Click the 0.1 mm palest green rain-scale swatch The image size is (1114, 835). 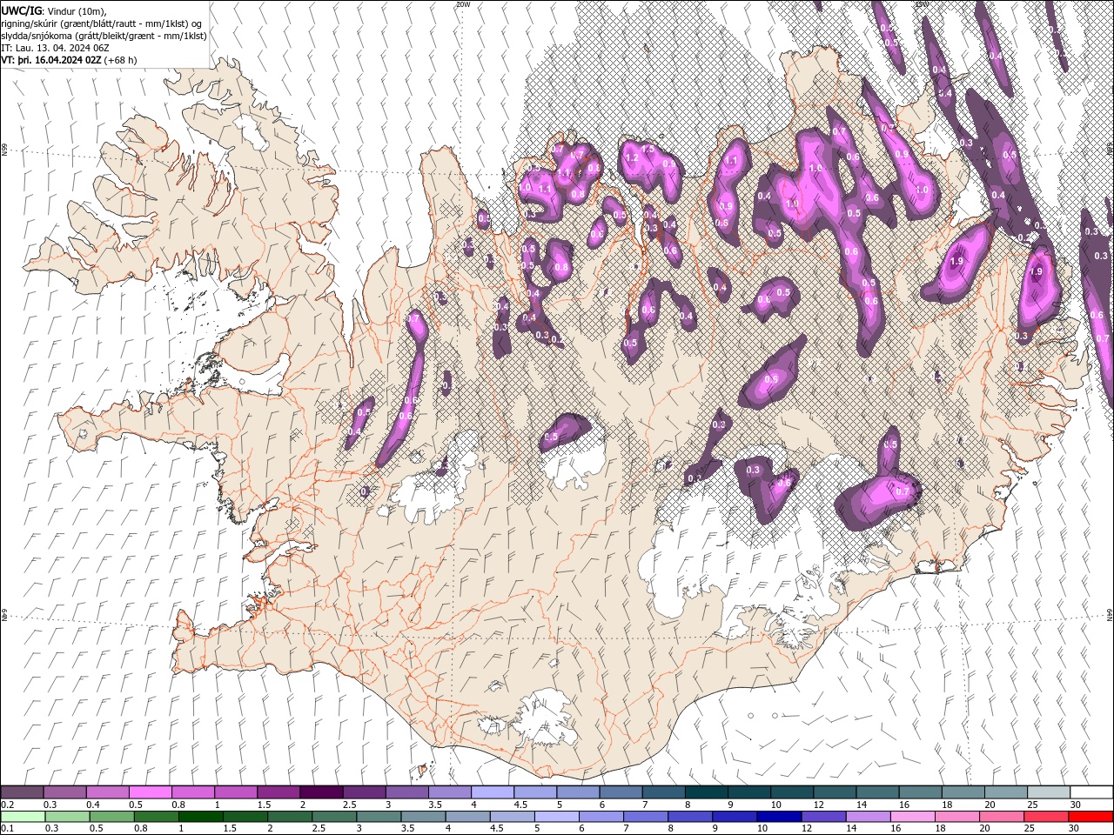[x=22, y=817]
